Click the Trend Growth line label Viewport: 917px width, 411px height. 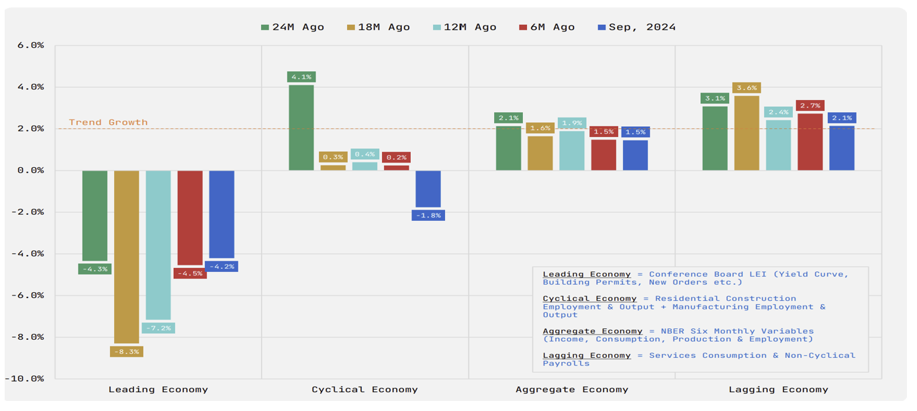click(108, 122)
